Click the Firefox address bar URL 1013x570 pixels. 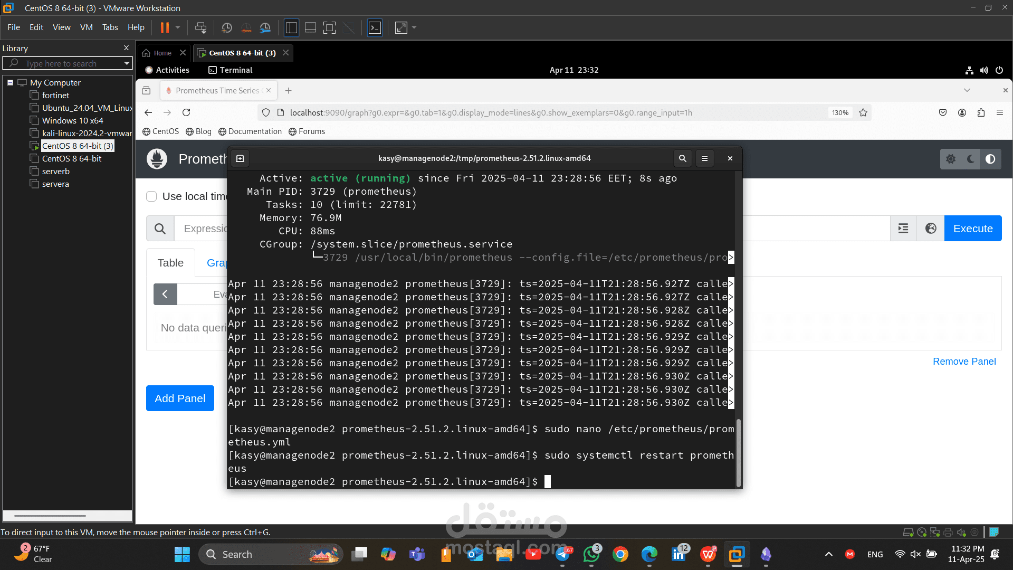(x=491, y=112)
